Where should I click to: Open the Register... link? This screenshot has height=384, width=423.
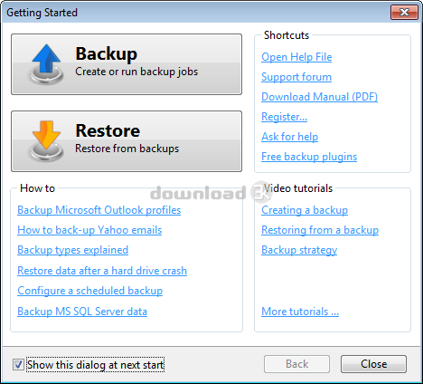[x=284, y=117]
